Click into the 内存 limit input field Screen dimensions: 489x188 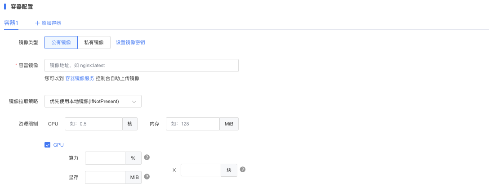pyautogui.click(x=193, y=124)
